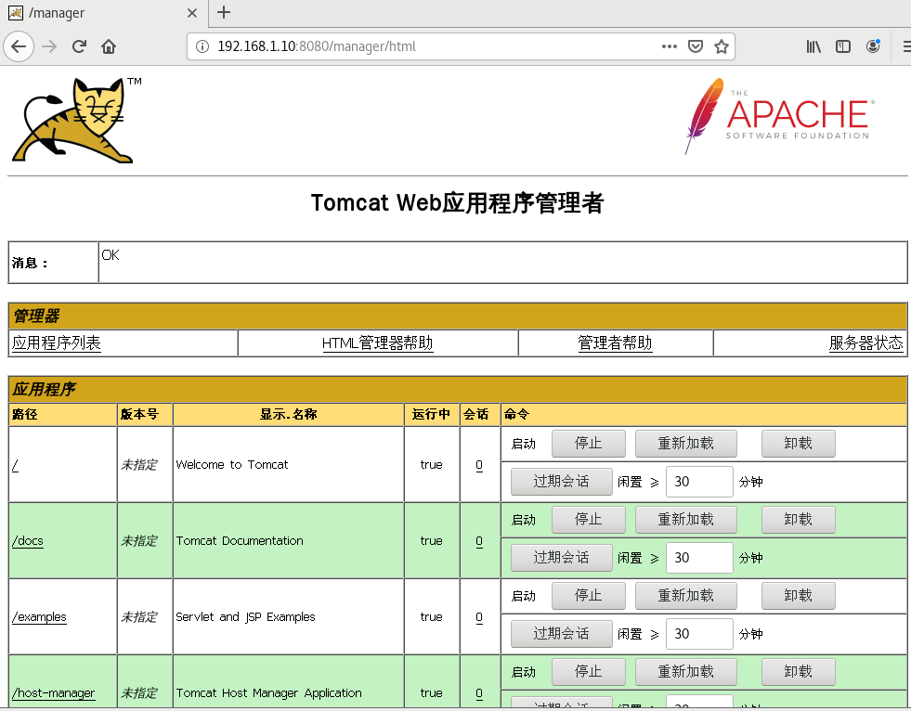Click the 显示.名称 column header
The height and width of the screenshot is (711, 911).
(288, 414)
